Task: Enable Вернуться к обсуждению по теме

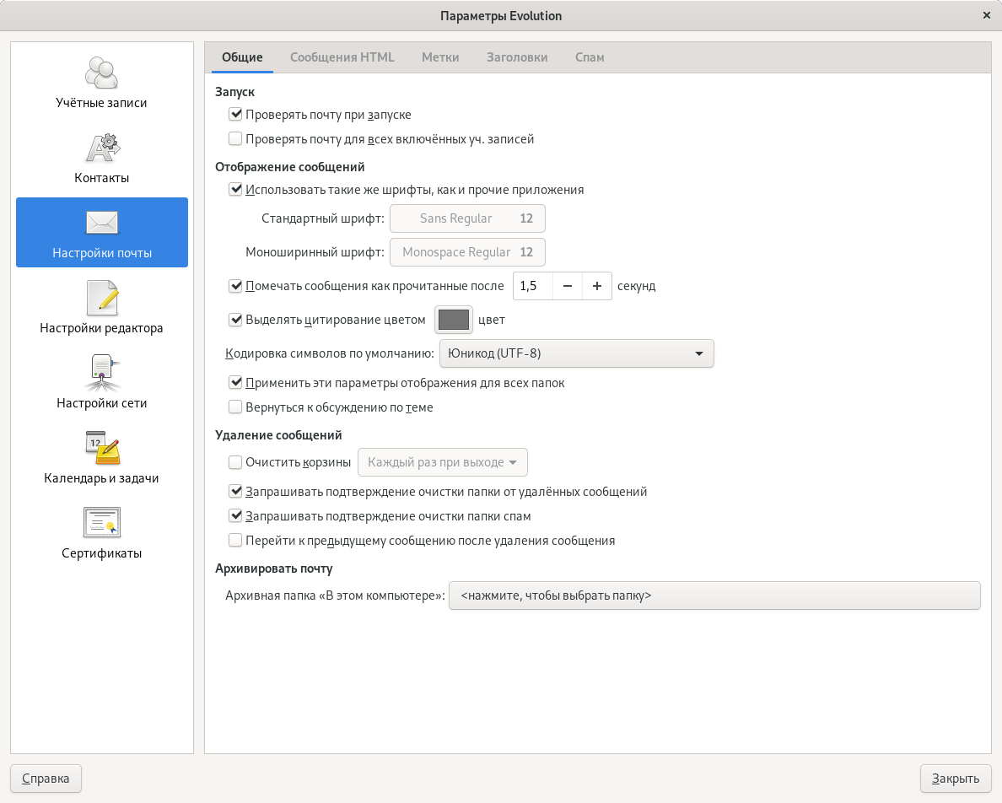Action: click(x=235, y=407)
